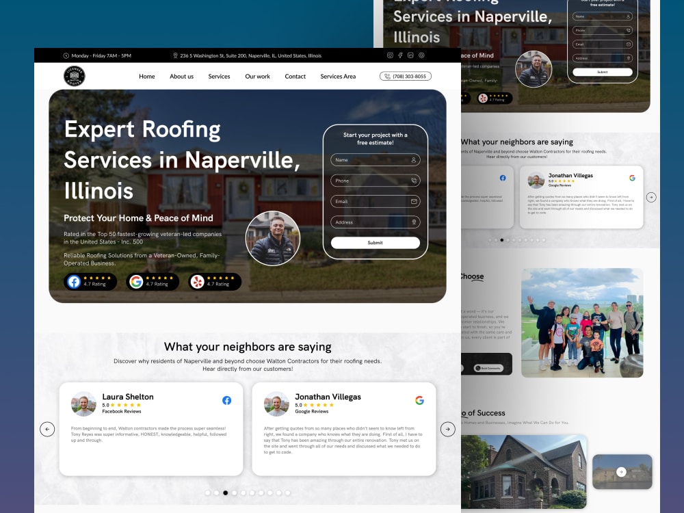Click the group team photo on background page
Viewport: 684px width, 513px height.
582,323
